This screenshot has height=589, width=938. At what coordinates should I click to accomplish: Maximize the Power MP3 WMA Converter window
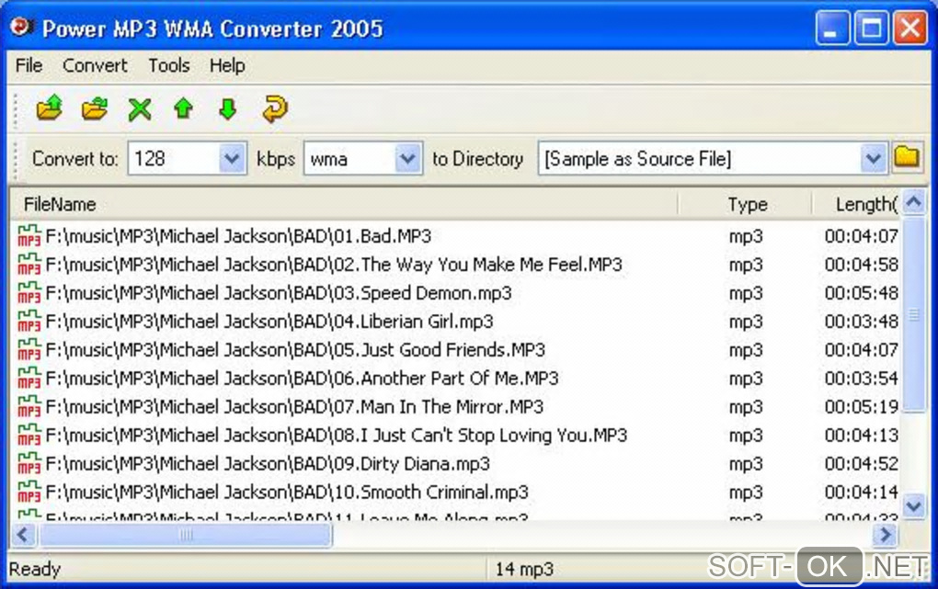871,28
